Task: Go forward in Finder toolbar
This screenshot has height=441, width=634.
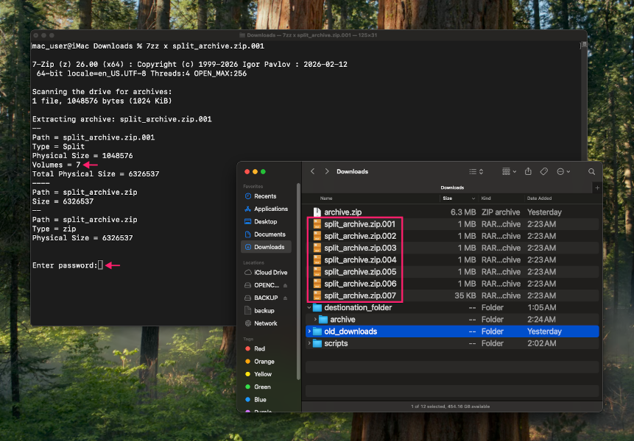Action: pyautogui.click(x=327, y=171)
